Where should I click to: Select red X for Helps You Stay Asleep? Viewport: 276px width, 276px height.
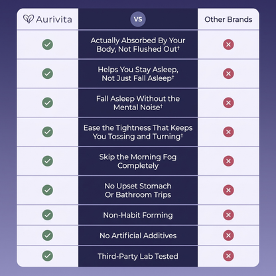(x=228, y=74)
